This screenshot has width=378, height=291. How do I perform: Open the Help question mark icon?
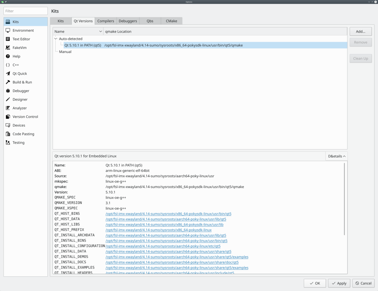pos(8,56)
